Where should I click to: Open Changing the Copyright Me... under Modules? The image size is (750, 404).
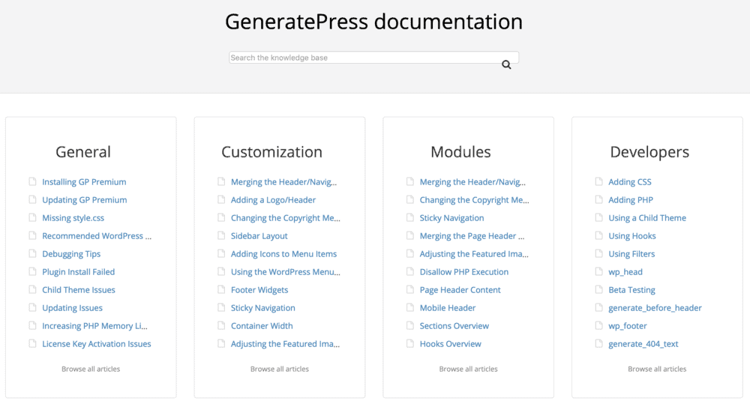point(475,200)
